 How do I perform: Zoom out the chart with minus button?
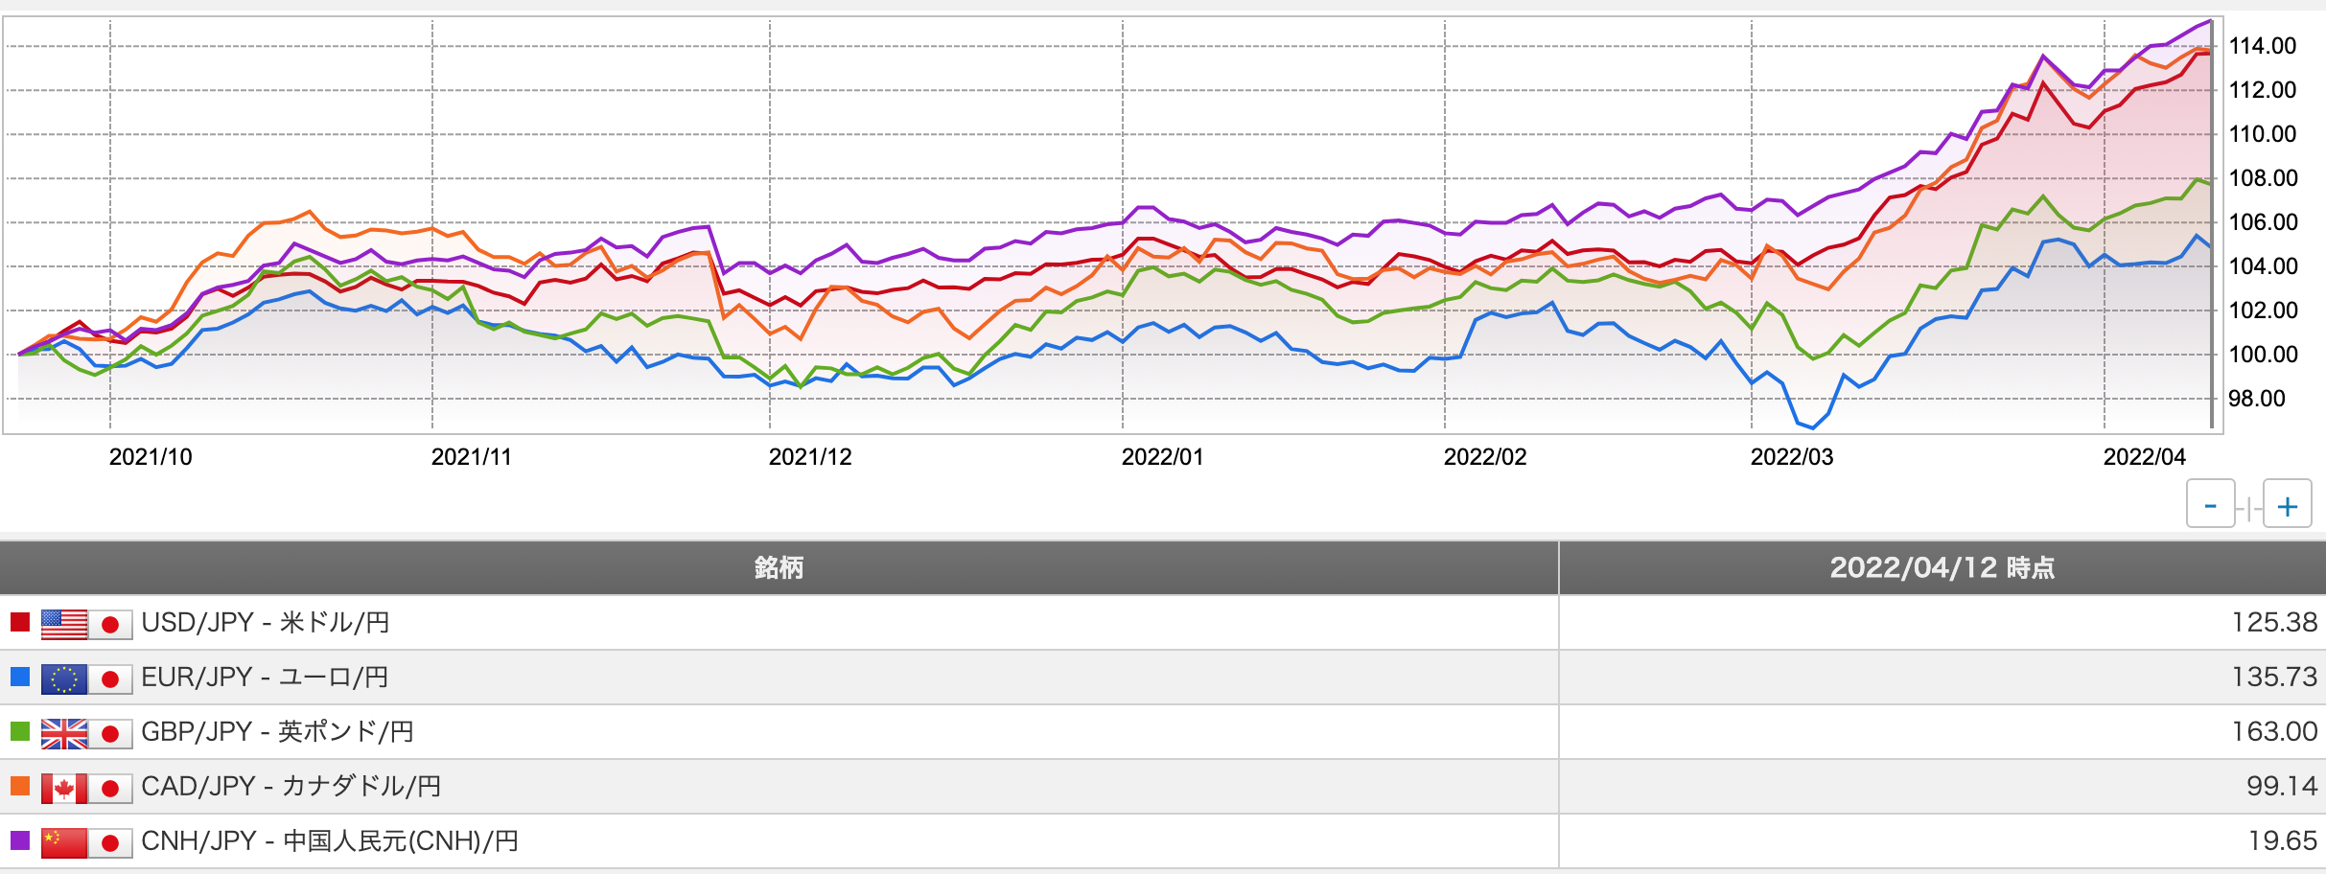[x=2210, y=505]
